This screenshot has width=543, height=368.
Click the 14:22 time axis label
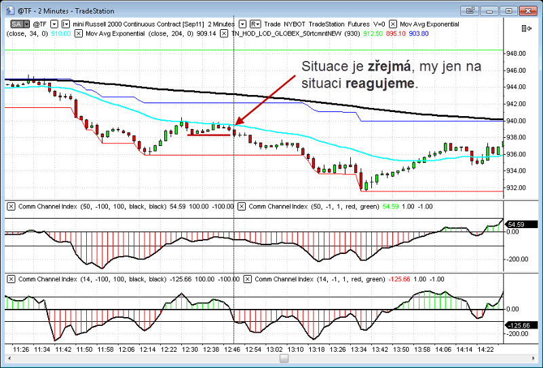(x=485, y=349)
